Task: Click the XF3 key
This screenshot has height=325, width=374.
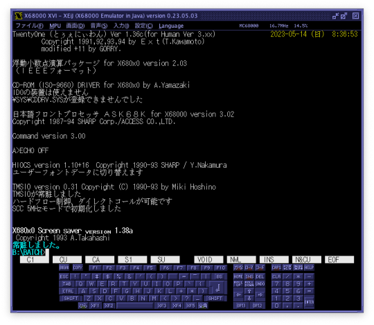Action: tap(161, 306)
